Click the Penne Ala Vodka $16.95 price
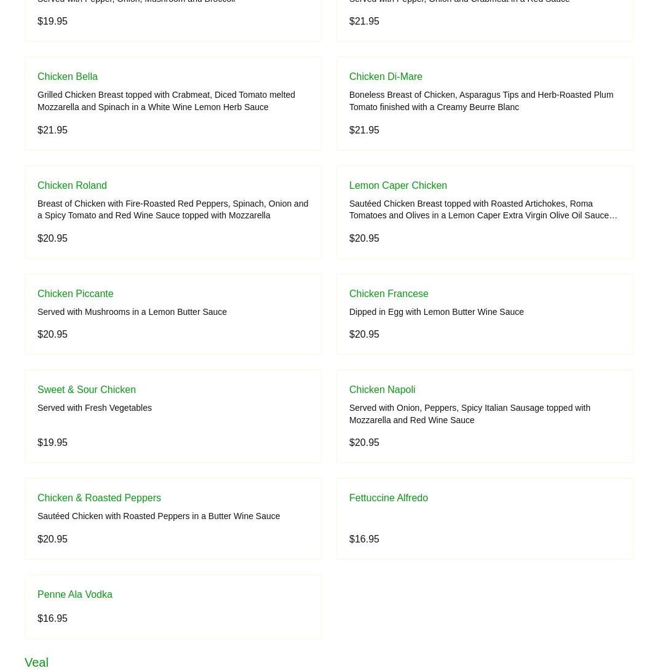The image size is (658, 671). click(52, 618)
